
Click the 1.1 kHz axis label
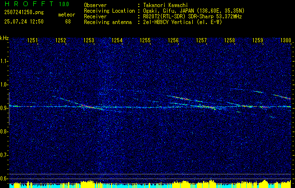click(x=4, y=61)
